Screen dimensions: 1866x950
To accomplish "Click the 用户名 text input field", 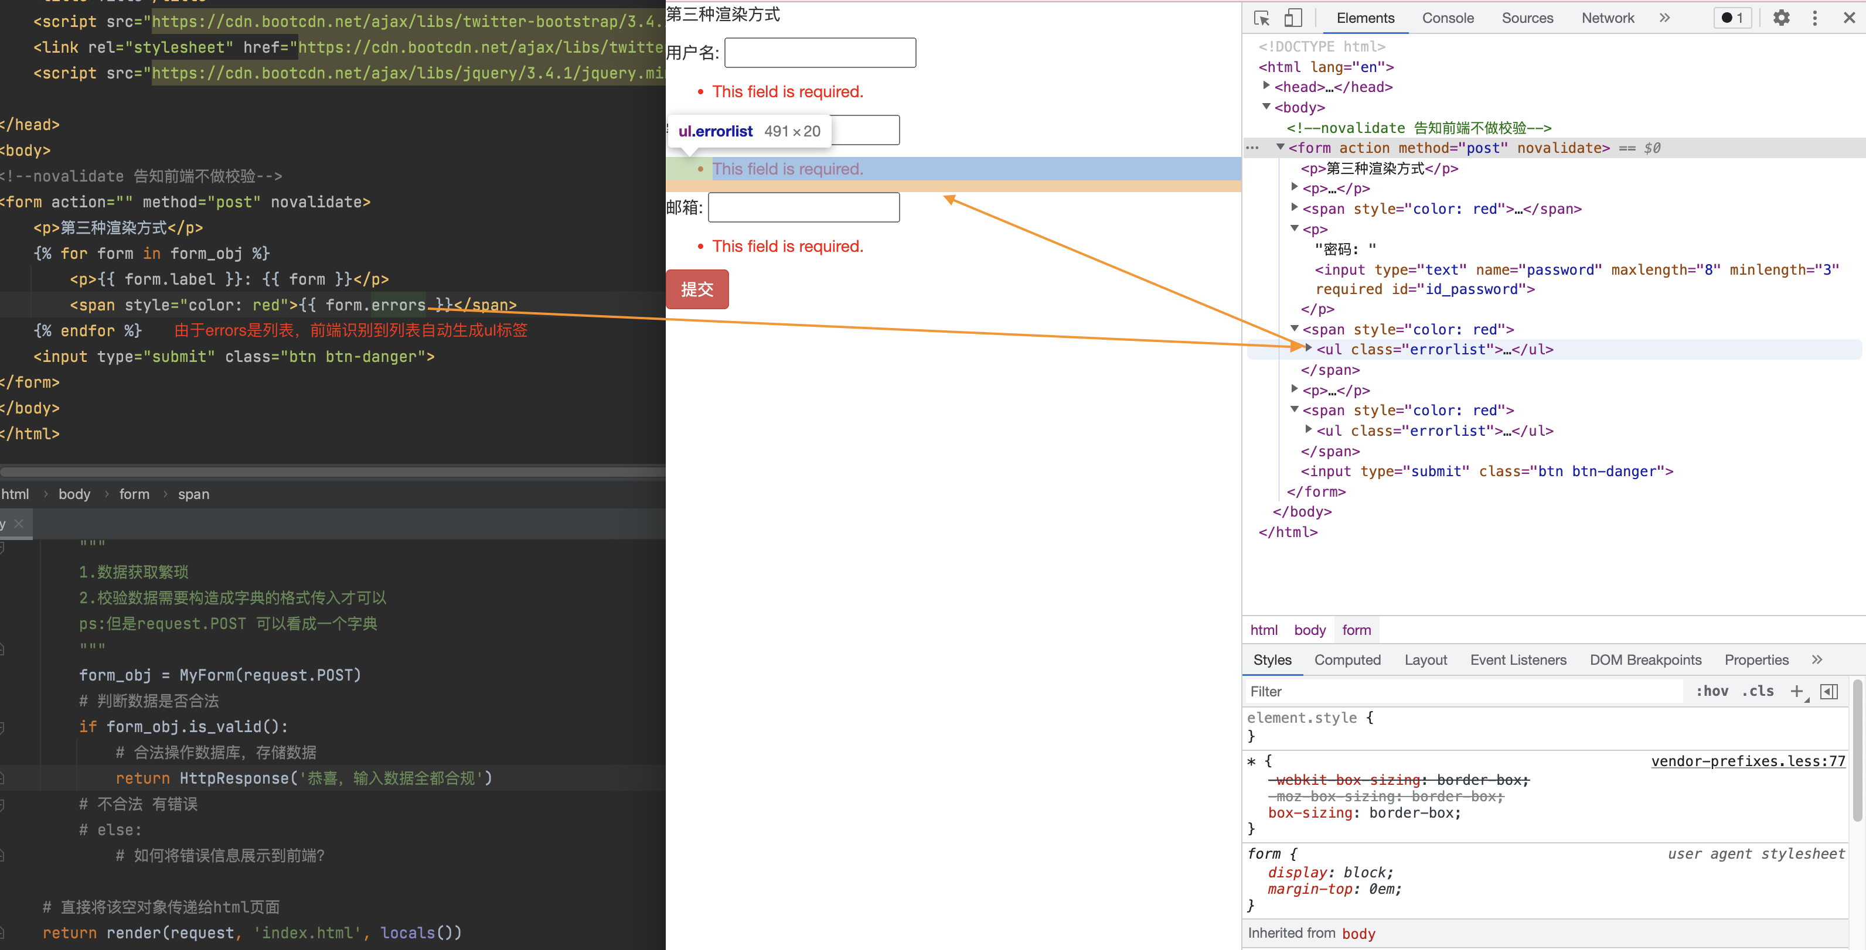I will pyautogui.click(x=819, y=53).
